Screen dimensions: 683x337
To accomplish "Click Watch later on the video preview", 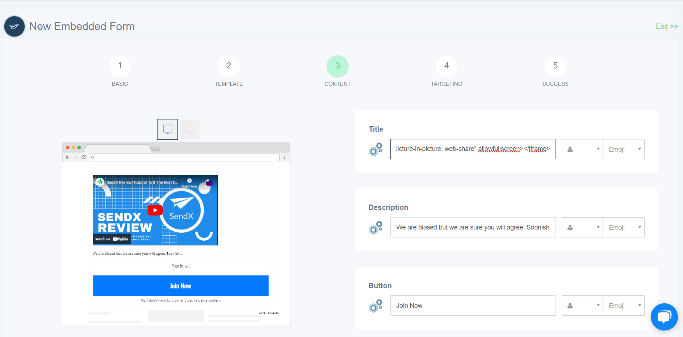I will click(189, 183).
